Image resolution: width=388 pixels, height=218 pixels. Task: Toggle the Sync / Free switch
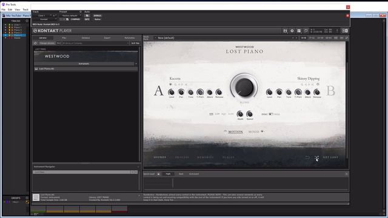pos(271,114)
